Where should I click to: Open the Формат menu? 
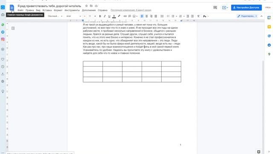(x=58, y=10)
